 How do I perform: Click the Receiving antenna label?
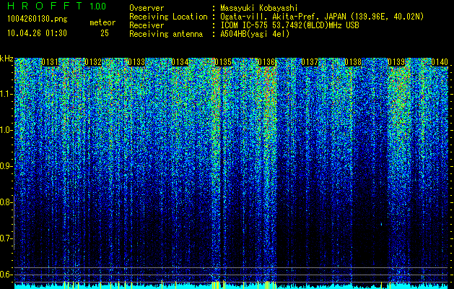(x=166, y=34)
